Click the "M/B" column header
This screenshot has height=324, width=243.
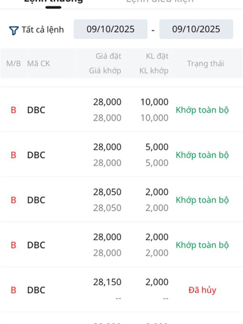13,64
